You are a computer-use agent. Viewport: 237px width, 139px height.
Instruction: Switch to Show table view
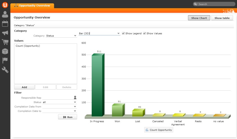coord(222,18)
